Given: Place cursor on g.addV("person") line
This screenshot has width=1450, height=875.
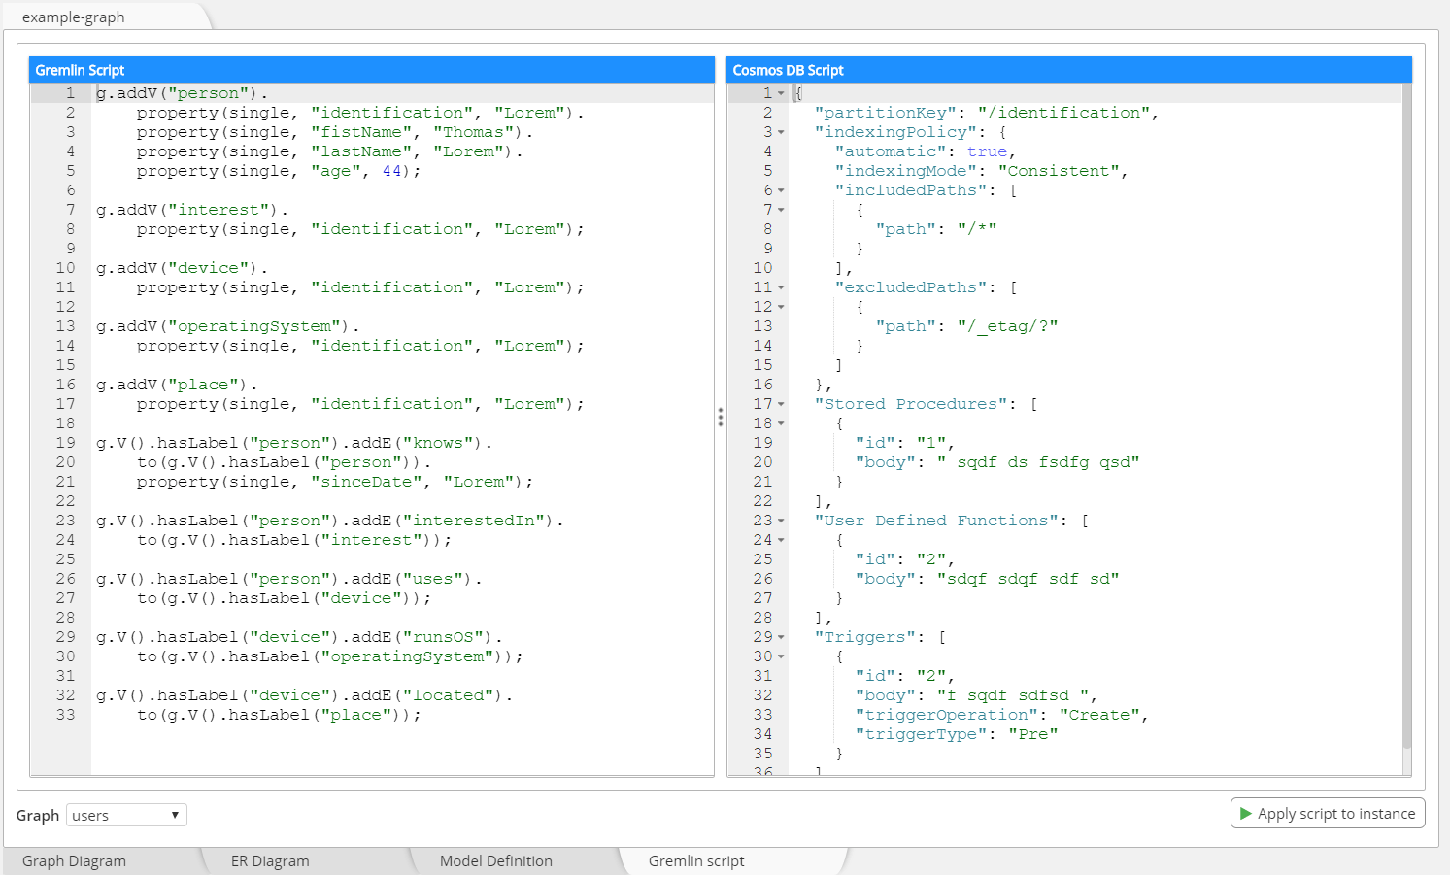Looking at the screenshot, I should (183, 93).
